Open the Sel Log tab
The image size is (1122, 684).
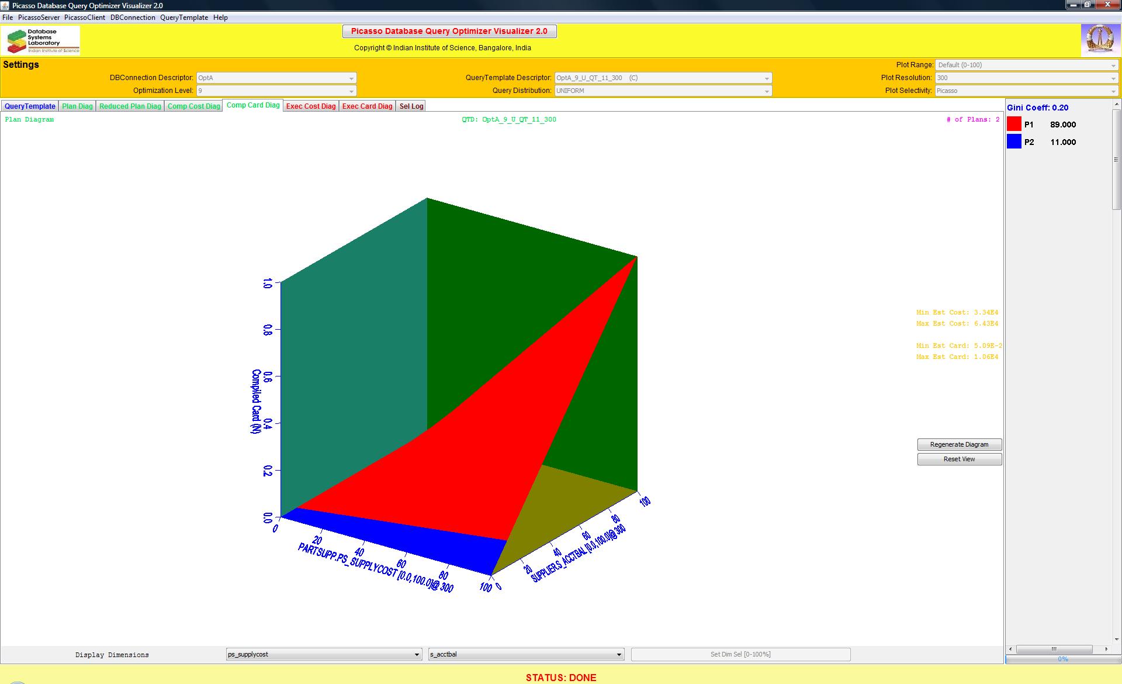coord(411,106)
